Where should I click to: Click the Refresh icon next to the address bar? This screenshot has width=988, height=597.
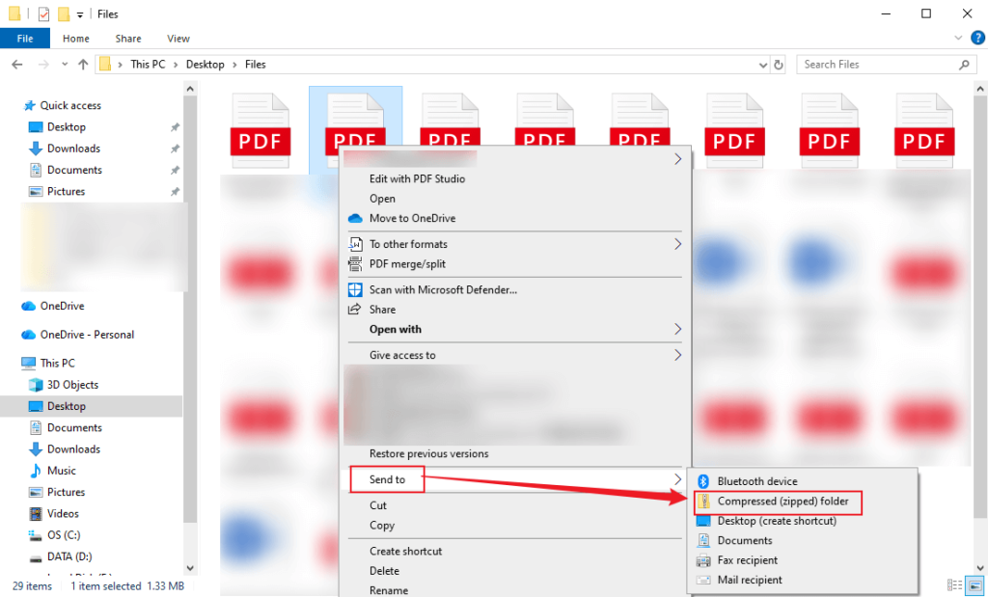780,64
